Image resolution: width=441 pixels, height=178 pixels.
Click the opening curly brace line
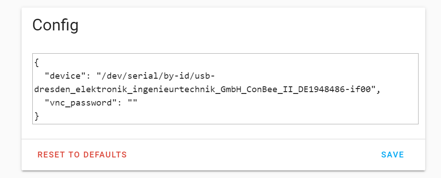pyautogui.click(x=36, y=63)
